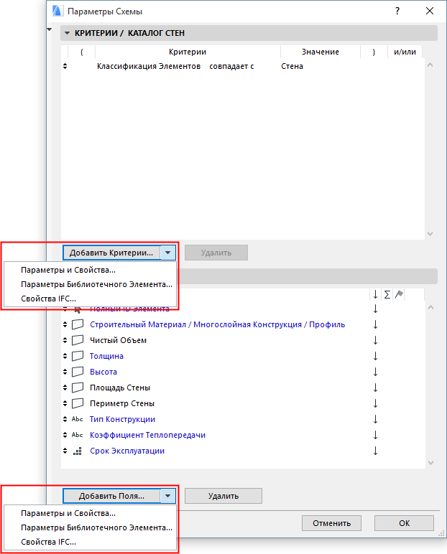
Task: Grab the reorder handle of Классификация Элементов row
Action: tap(65, 66)
